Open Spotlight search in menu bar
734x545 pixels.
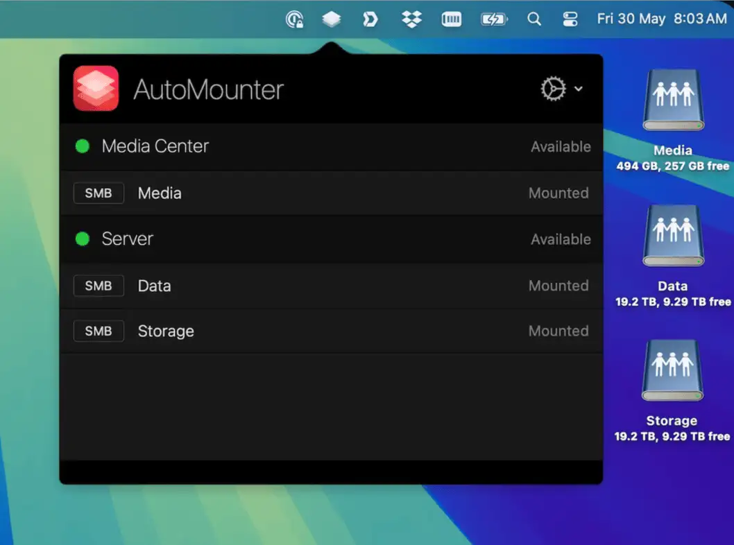pyautogui.click(x=534, y=19)
